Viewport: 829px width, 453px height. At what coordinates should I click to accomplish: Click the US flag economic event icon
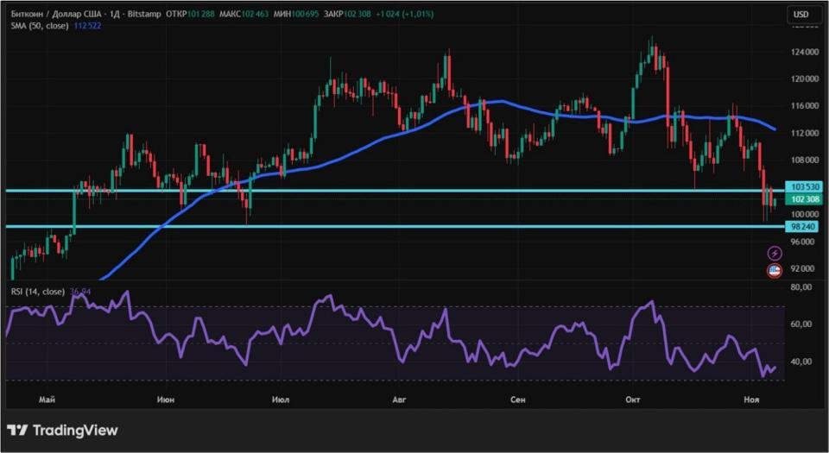[775, 271]
